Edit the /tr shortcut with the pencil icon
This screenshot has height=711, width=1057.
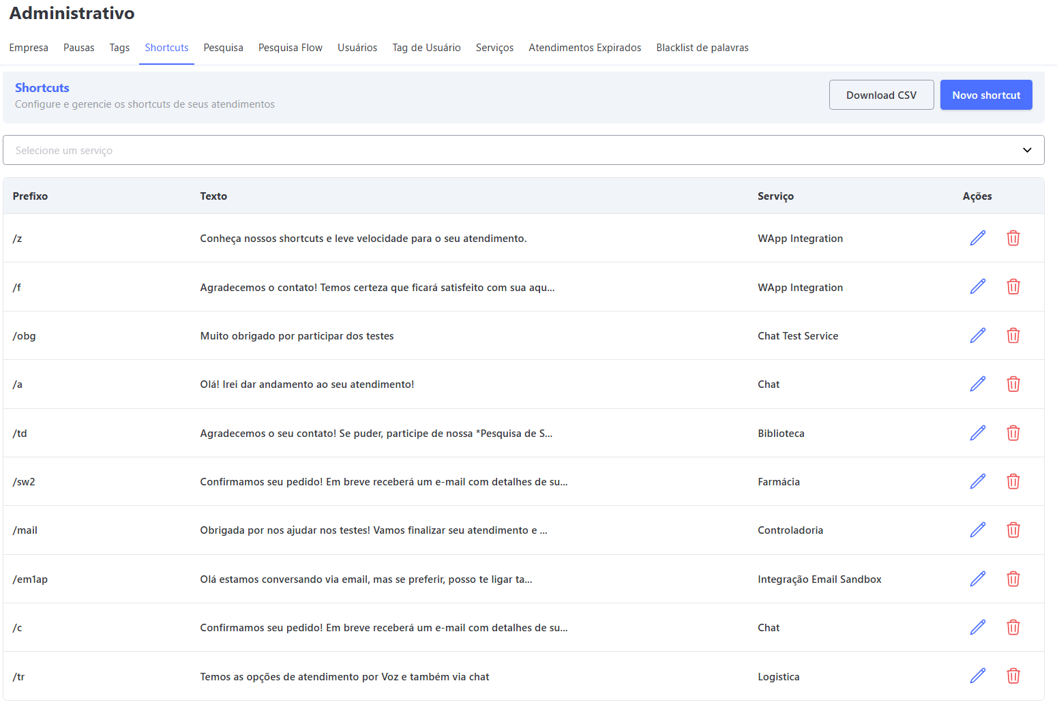click(x=978, y=676)
